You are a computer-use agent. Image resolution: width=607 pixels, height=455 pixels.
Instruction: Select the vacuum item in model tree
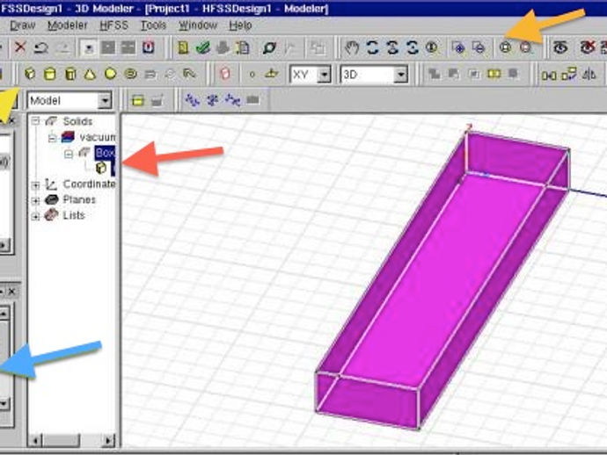(x=97, y=137)
